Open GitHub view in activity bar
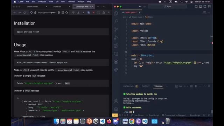 click(x=116, y=62)
